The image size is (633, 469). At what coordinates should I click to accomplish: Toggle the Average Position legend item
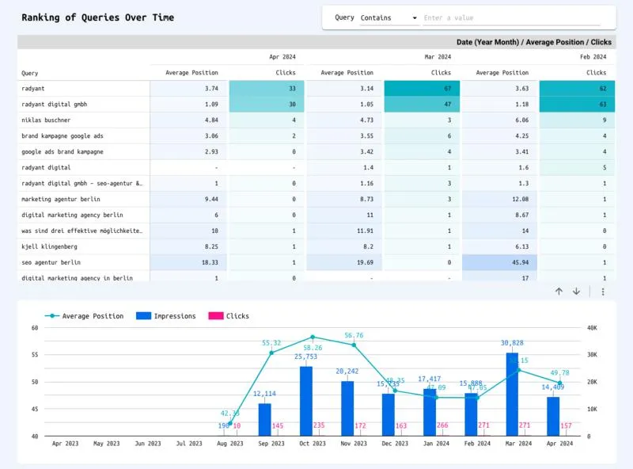point(85,316)
